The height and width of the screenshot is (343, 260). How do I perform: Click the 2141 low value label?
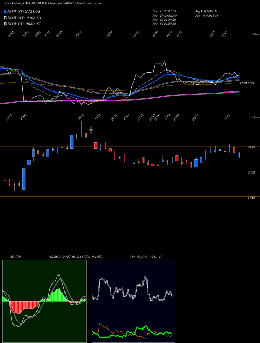[9, 117]
